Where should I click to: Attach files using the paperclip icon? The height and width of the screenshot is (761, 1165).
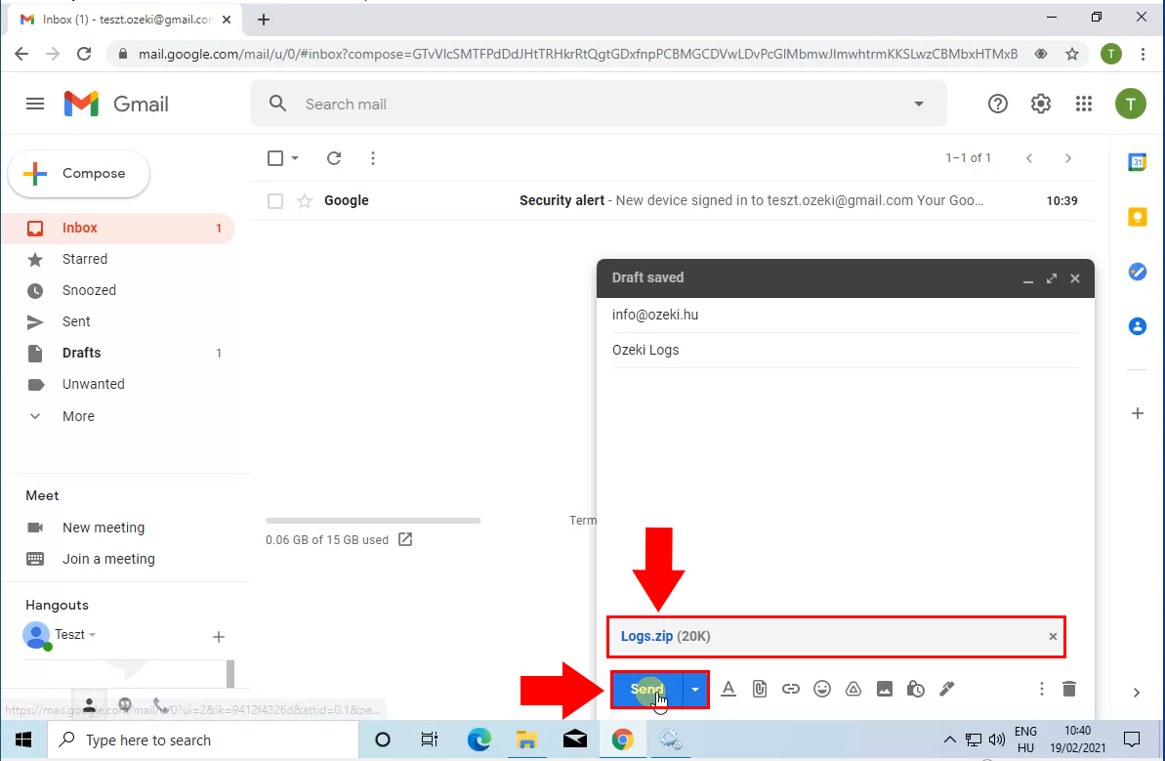[760, 689]
